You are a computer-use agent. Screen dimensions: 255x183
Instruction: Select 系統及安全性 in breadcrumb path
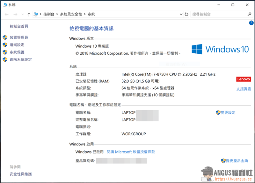click(x=71, y=14)
